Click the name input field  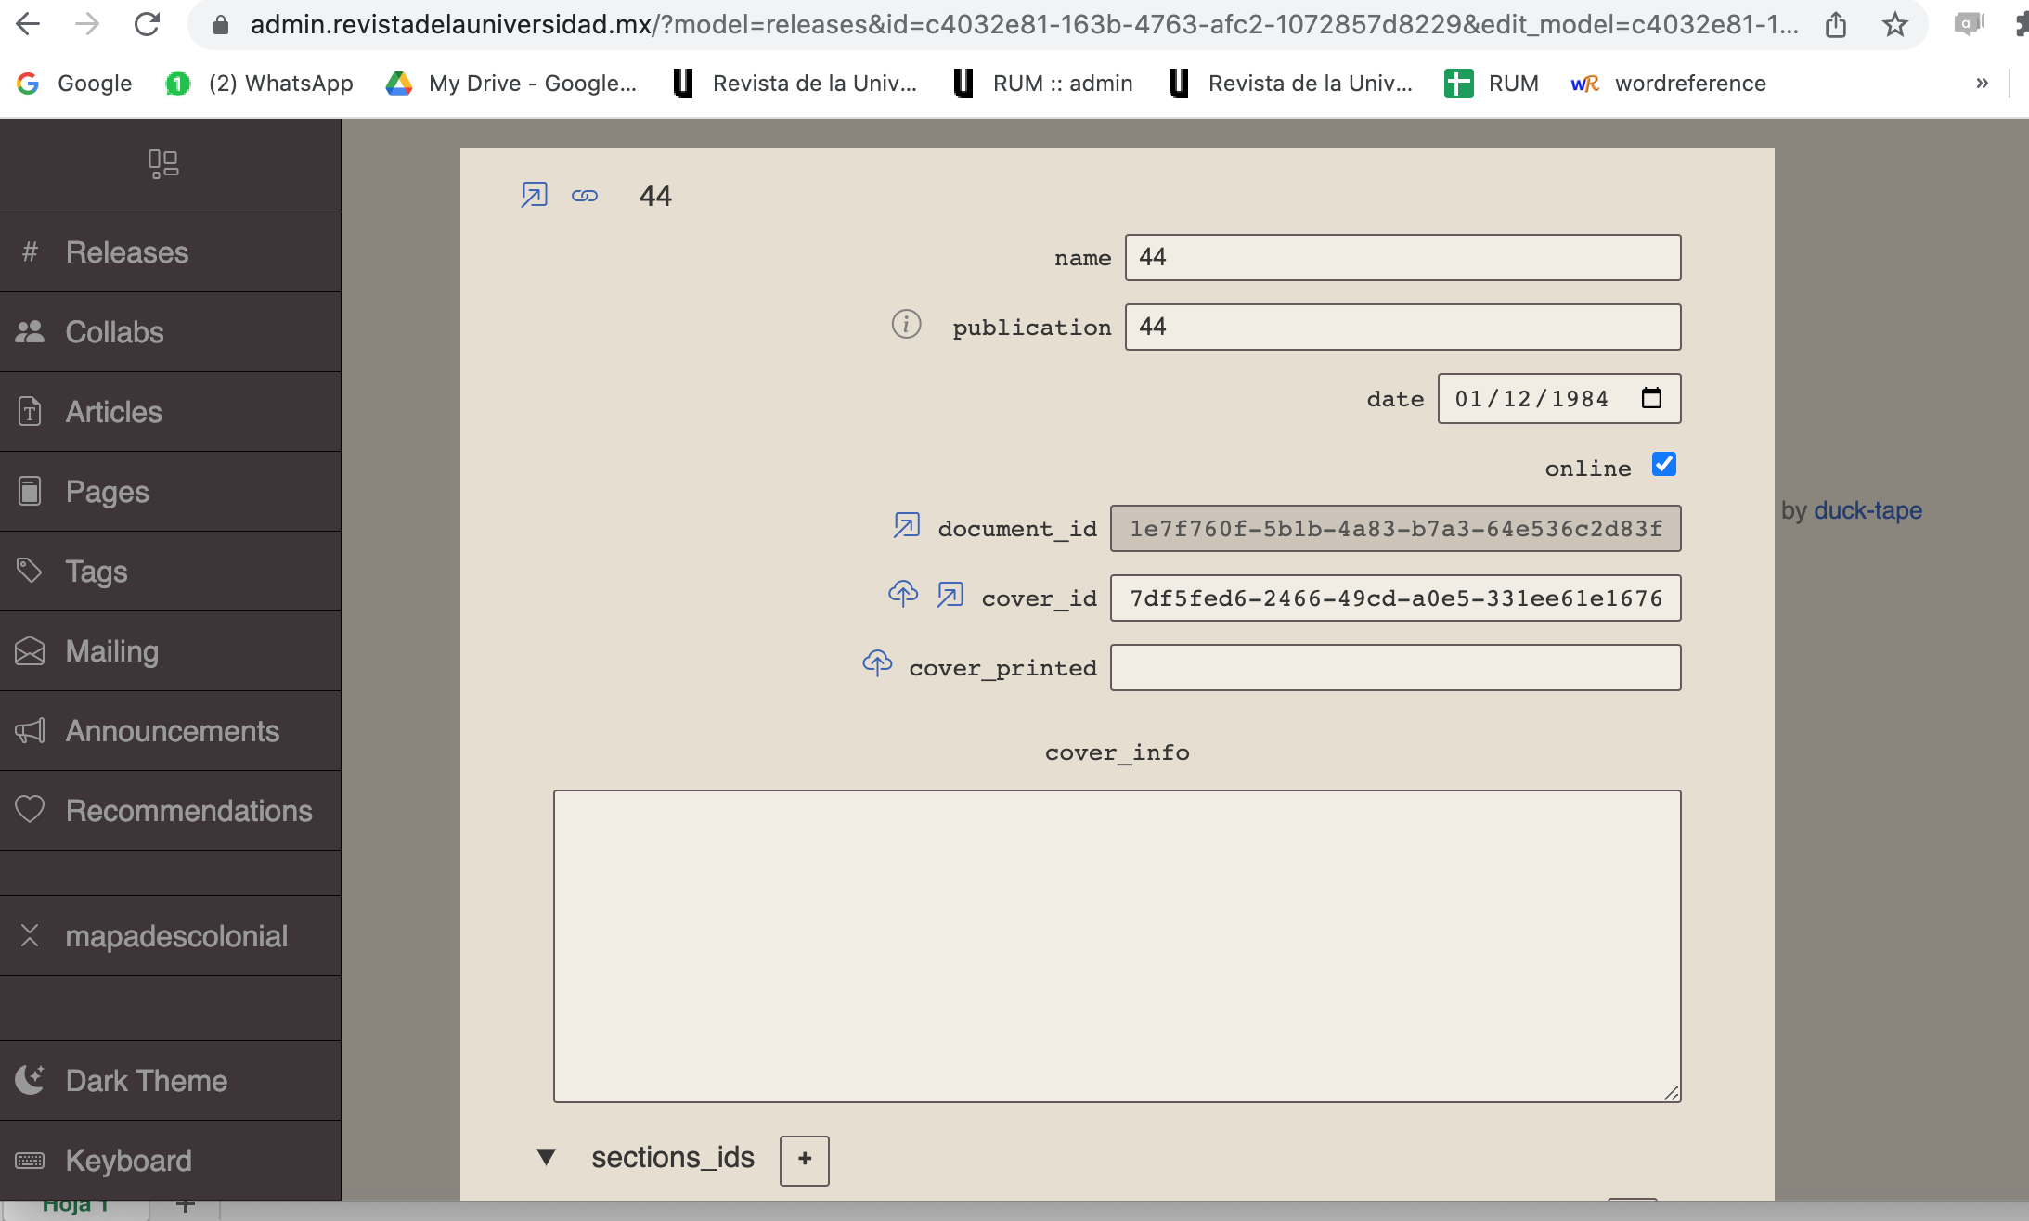click(x=1402, y=257)
